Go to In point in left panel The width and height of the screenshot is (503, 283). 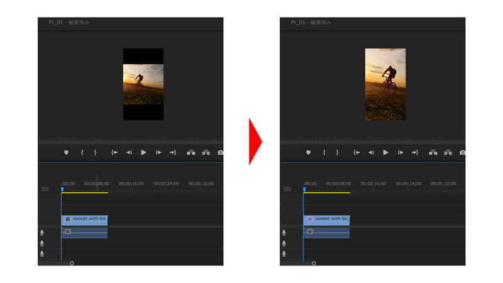tap(114, 152)
